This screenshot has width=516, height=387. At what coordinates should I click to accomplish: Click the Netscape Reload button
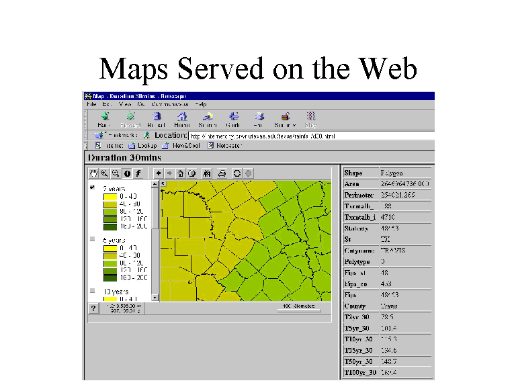pyautogui.click(x=156, y=120)
